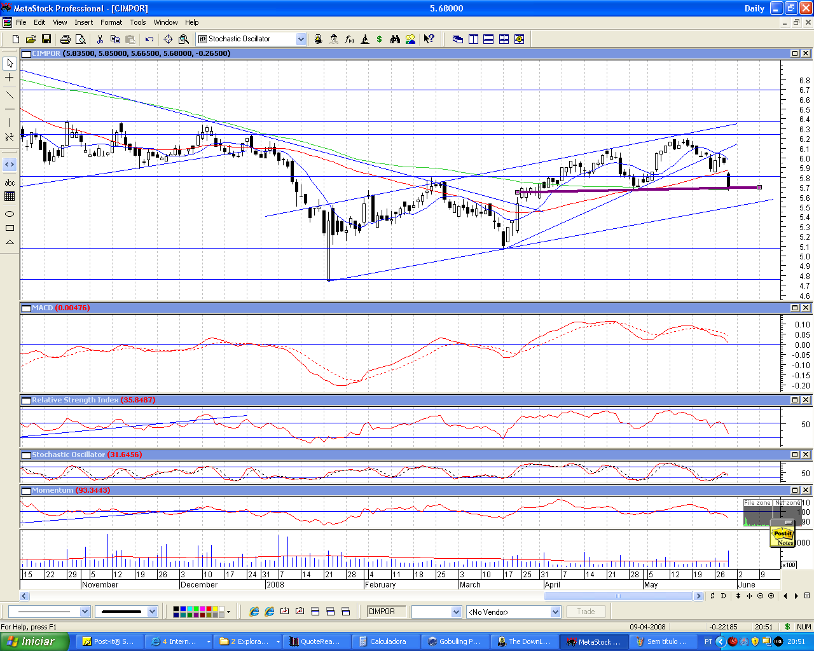814x651 pixels.
Task: Switch to Calculadora in taskbar
Action: click(387, 641)
